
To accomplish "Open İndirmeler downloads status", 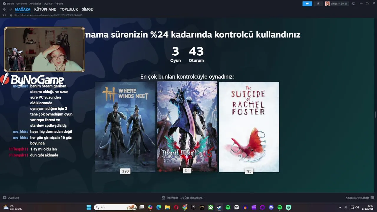I will (x=182, y=198).
